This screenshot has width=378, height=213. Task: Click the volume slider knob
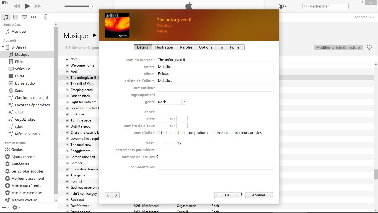(90, 6)
